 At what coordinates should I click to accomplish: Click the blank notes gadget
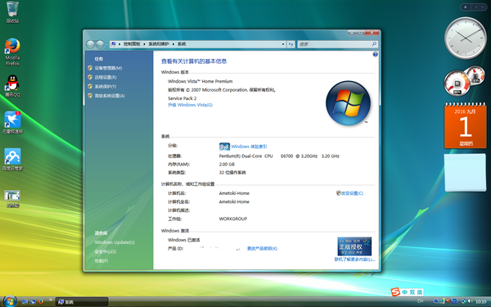pos(466,172)
